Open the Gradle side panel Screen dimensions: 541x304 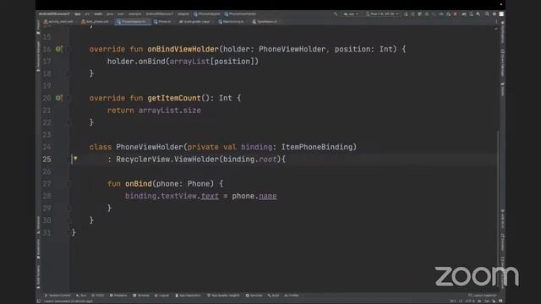[503, 90]
